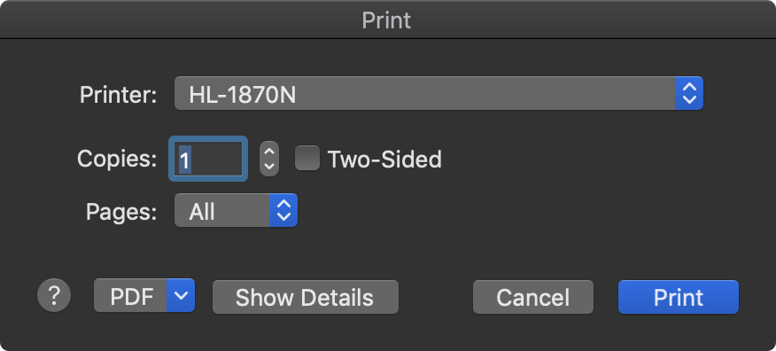776x351 pixels.
Task: Click the Printer: field label
Action: [119, 95]
